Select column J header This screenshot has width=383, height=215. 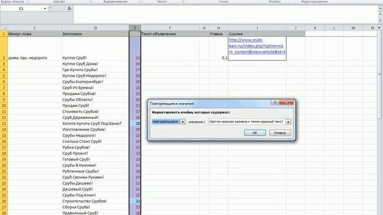point(296,28)
